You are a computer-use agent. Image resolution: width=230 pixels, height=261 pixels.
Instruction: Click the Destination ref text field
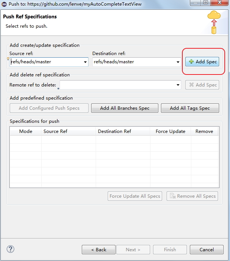click(x=134, y=62)
